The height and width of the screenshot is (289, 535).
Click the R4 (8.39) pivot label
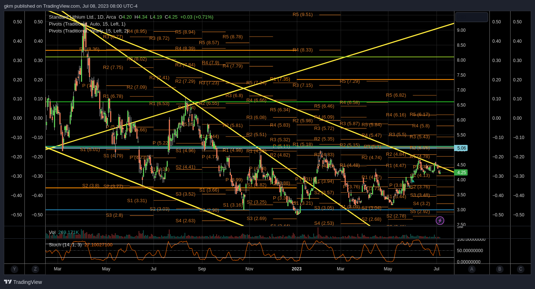click(x=185, y=49)
